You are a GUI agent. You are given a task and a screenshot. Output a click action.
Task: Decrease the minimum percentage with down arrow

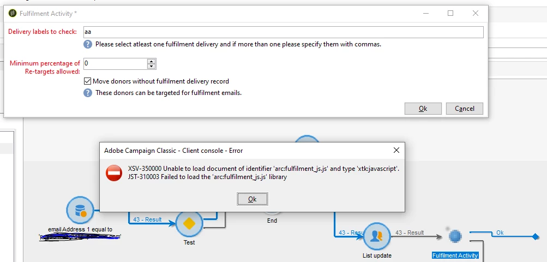tap(152, 67)
